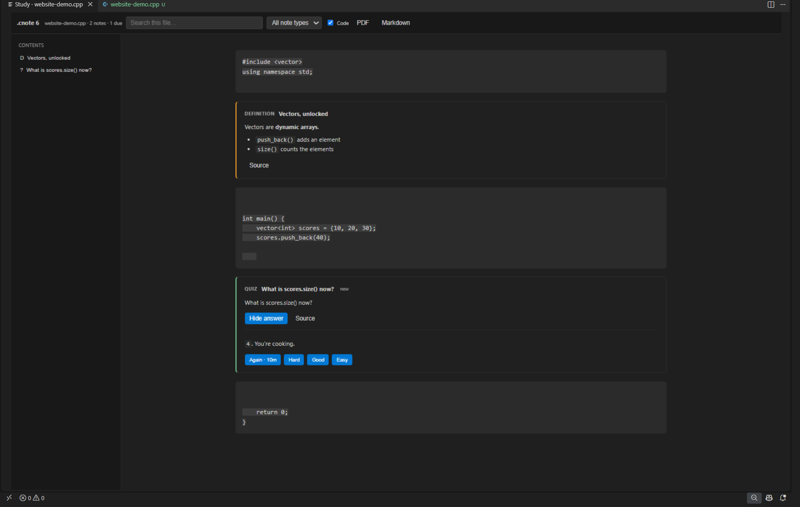Switch to the website-demo.cpp source file tab
Image resolution: width=800 pixels, height=507 pixels.
[135, 4]
